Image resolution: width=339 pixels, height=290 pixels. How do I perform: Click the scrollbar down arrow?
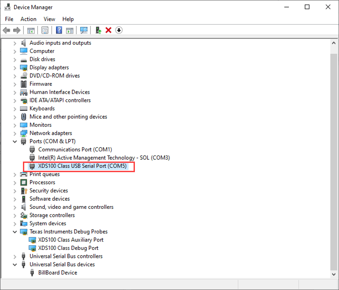click(x=334, y=274)
